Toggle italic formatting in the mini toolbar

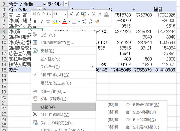coord(42,22)
